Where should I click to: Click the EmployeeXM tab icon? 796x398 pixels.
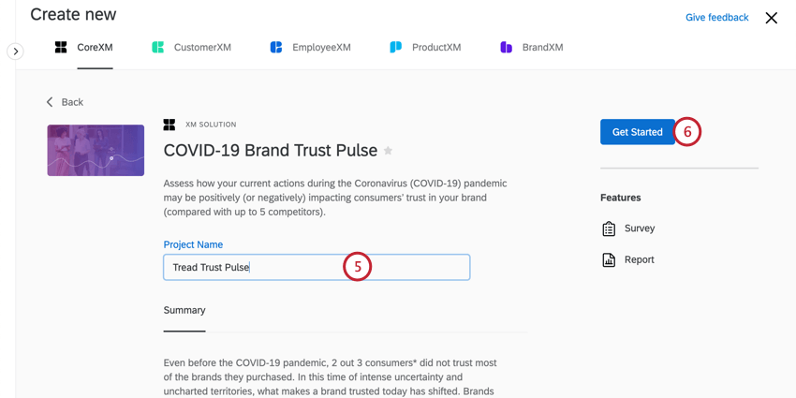276,47
